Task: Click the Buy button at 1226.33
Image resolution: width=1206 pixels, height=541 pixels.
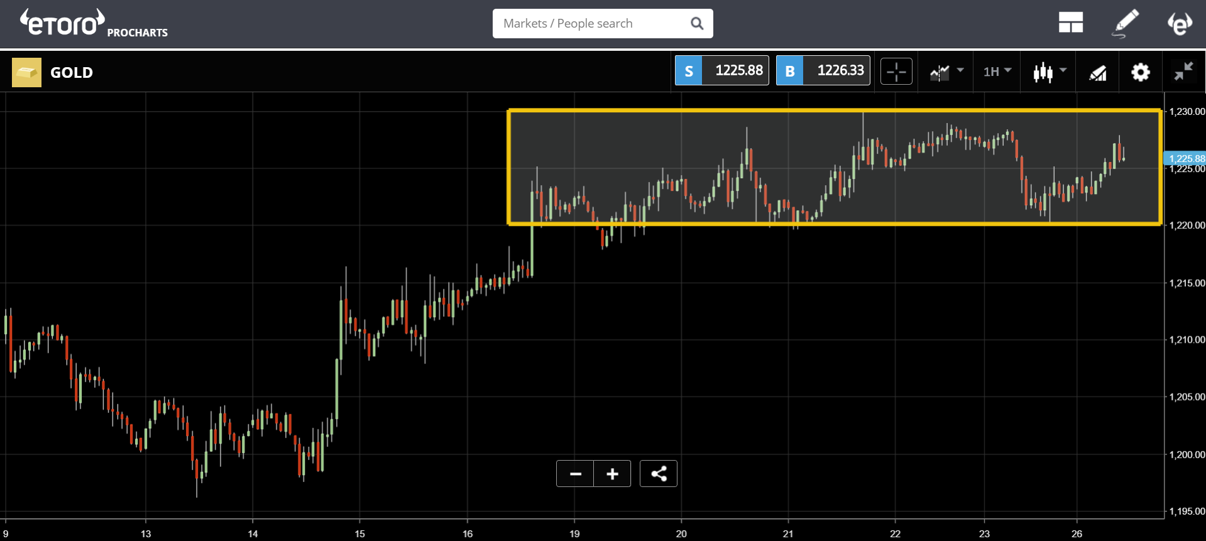Action: pos(823,70)
